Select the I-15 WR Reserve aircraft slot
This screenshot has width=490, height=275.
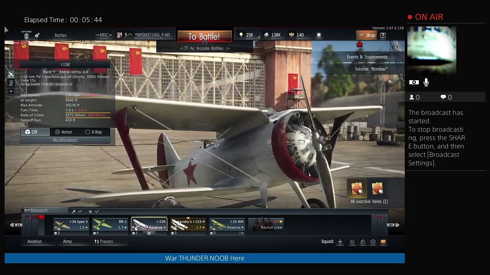point(227,227)
